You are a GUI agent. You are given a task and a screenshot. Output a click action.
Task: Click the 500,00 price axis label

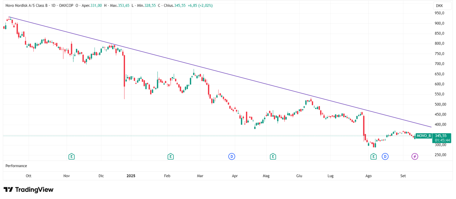(x=440, y=104)
